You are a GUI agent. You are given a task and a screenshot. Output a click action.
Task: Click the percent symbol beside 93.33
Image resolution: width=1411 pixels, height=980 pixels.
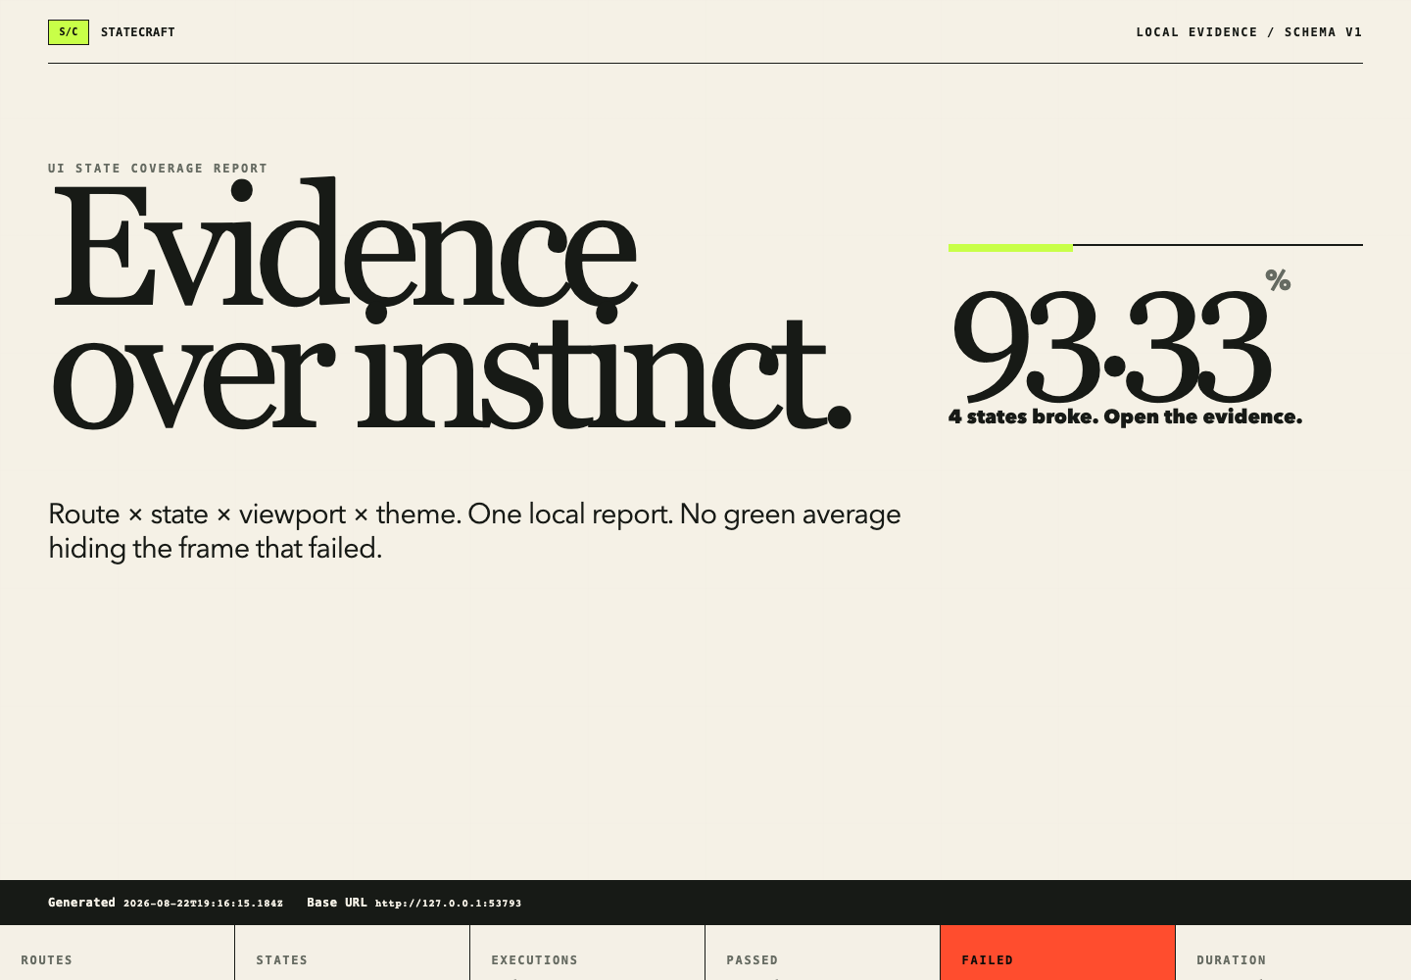point(1278,280)
